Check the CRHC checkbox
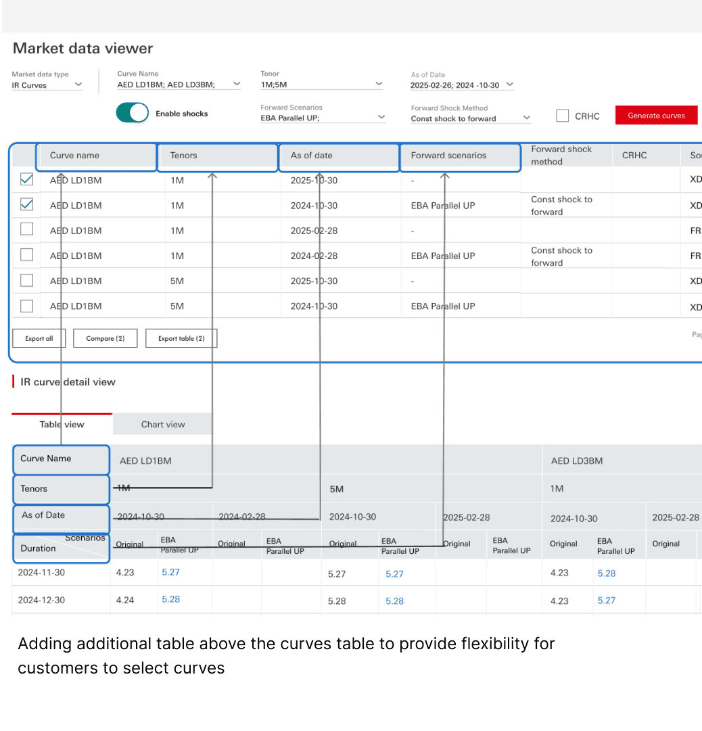Screen dimensions: 702x731 click(563, 116)
